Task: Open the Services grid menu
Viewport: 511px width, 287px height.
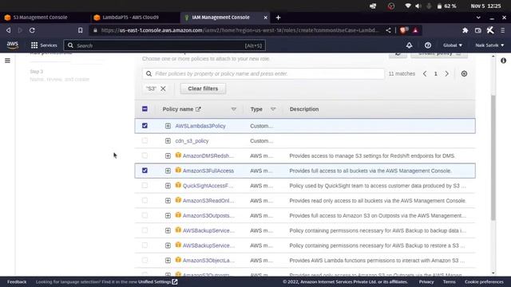Action: tap(44, 45)
